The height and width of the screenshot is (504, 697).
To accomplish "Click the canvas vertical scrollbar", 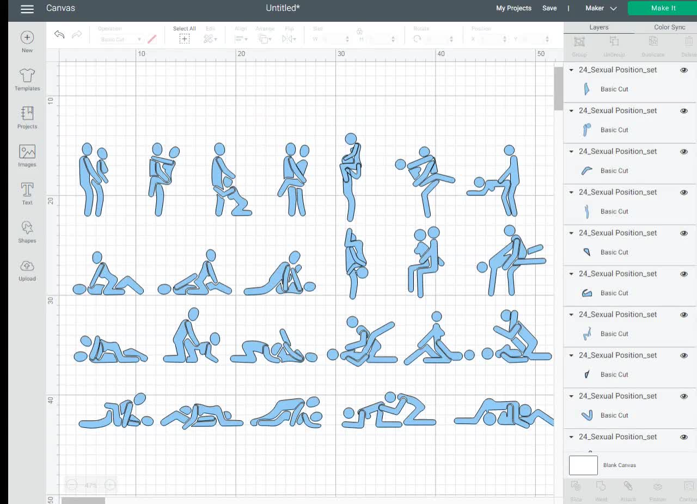I will [558, 89].
